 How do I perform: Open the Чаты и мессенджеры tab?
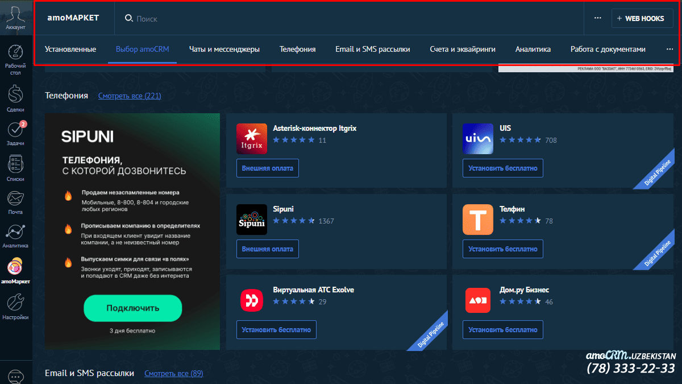tap(224, 49)
